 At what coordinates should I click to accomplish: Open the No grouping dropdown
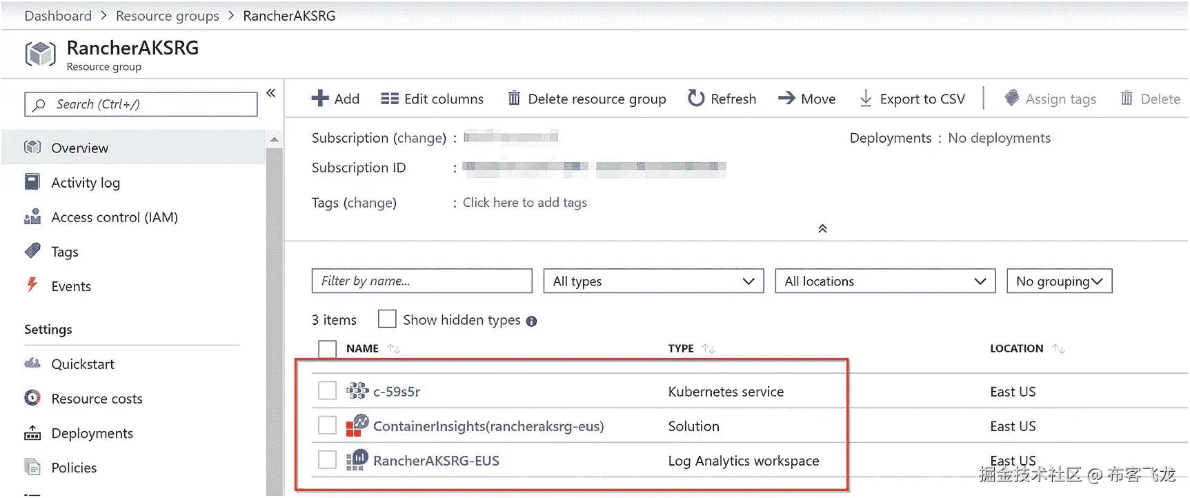tap(1060, 281)
